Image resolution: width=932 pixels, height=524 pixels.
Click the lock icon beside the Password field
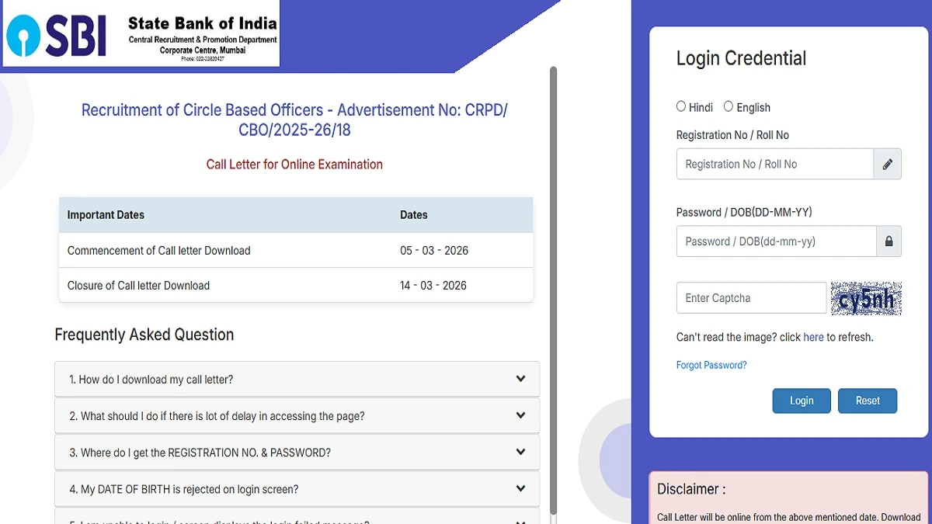888,241
